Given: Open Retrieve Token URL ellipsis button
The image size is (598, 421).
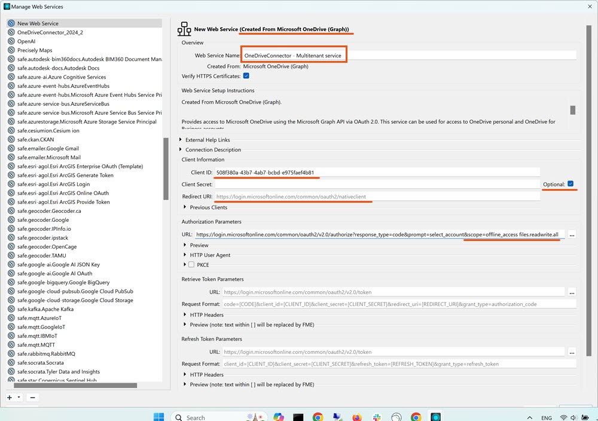Looking at the screenshot, I should [x=572, y=292].
